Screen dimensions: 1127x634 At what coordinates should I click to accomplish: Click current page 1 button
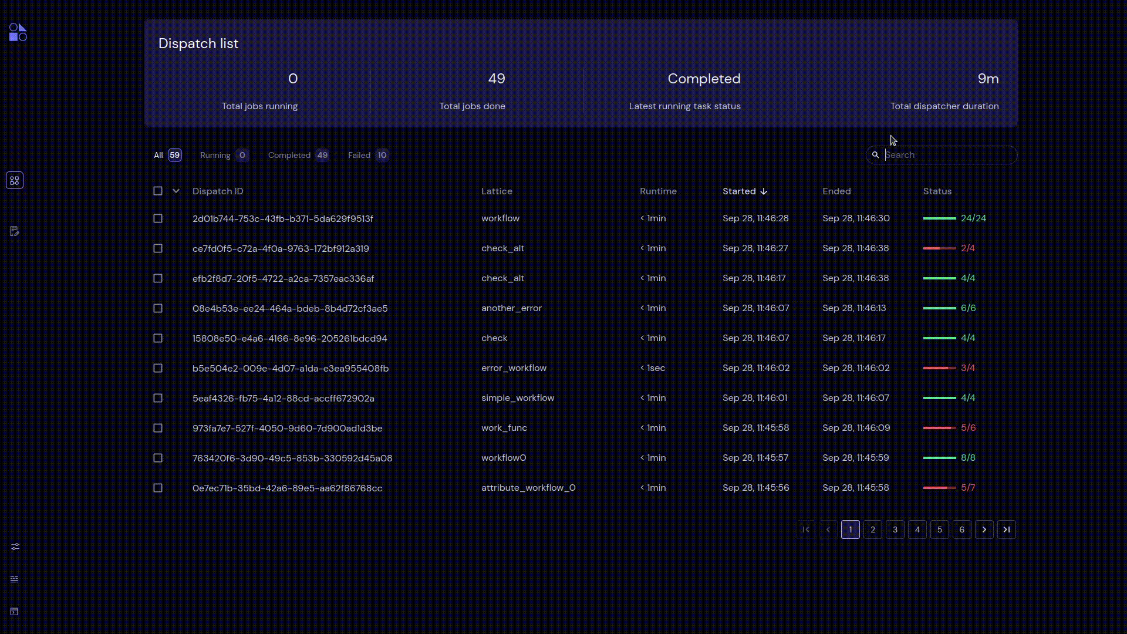point(851,530)
